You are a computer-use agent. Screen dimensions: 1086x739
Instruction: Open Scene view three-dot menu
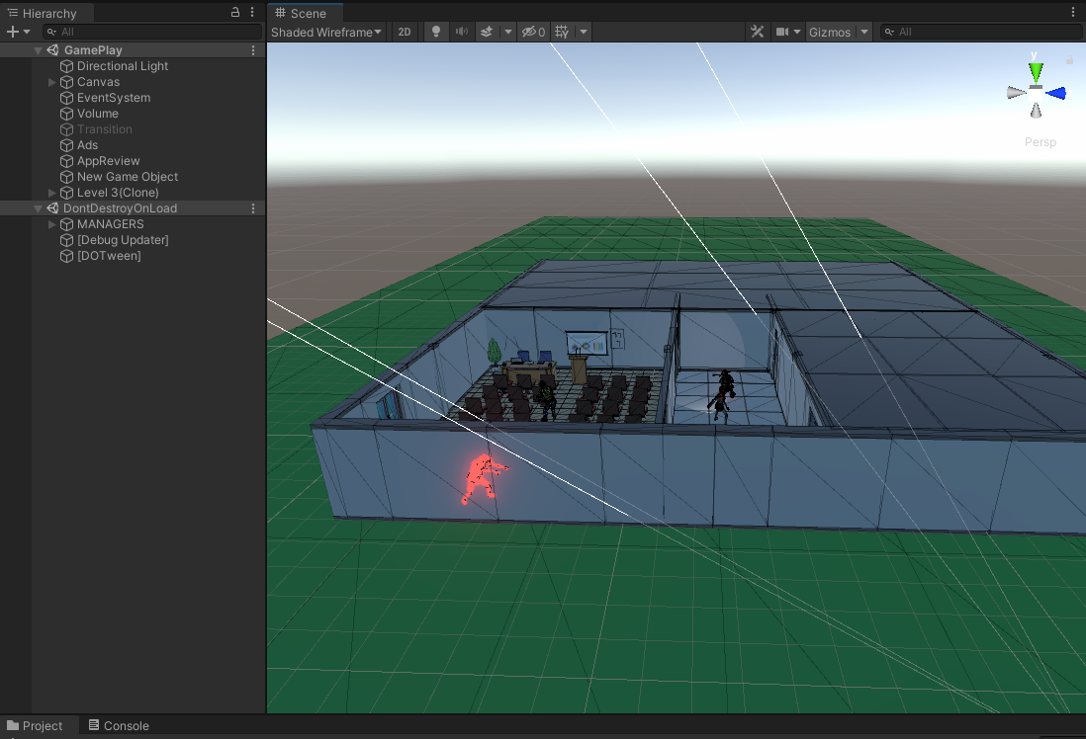1073,12
